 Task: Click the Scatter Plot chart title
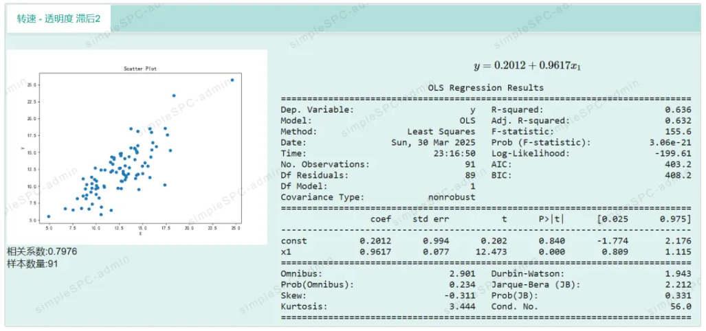click(x=140, y=69)
